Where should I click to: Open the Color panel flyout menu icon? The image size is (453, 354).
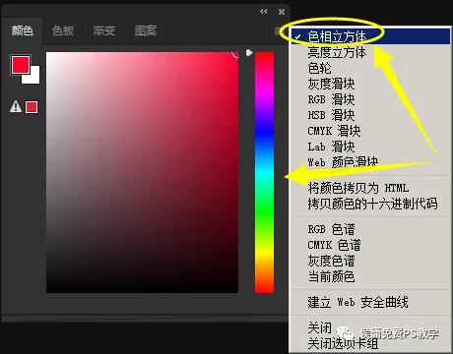pyautogui.click(x=277, y=31)
